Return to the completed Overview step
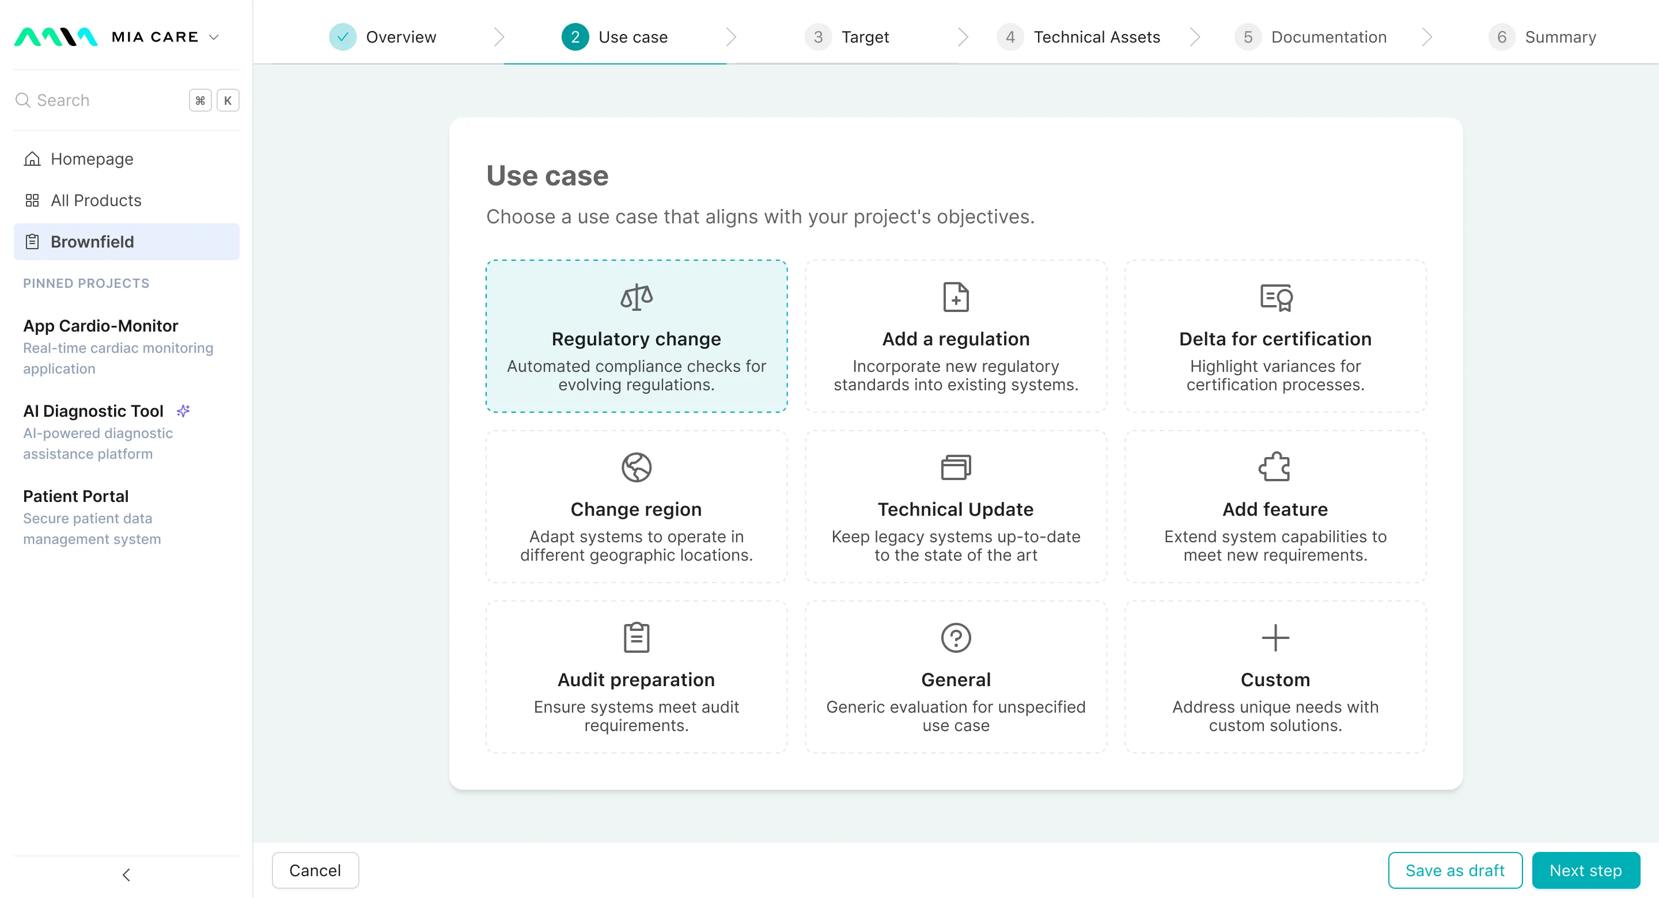The height and width of the screenshot is (898, 1659). pos(399,37)
